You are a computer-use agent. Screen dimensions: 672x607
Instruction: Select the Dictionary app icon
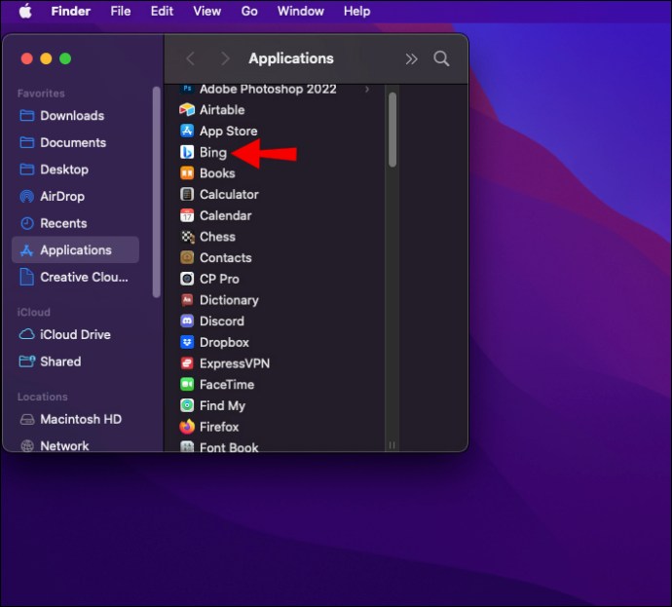coord(187,300)
